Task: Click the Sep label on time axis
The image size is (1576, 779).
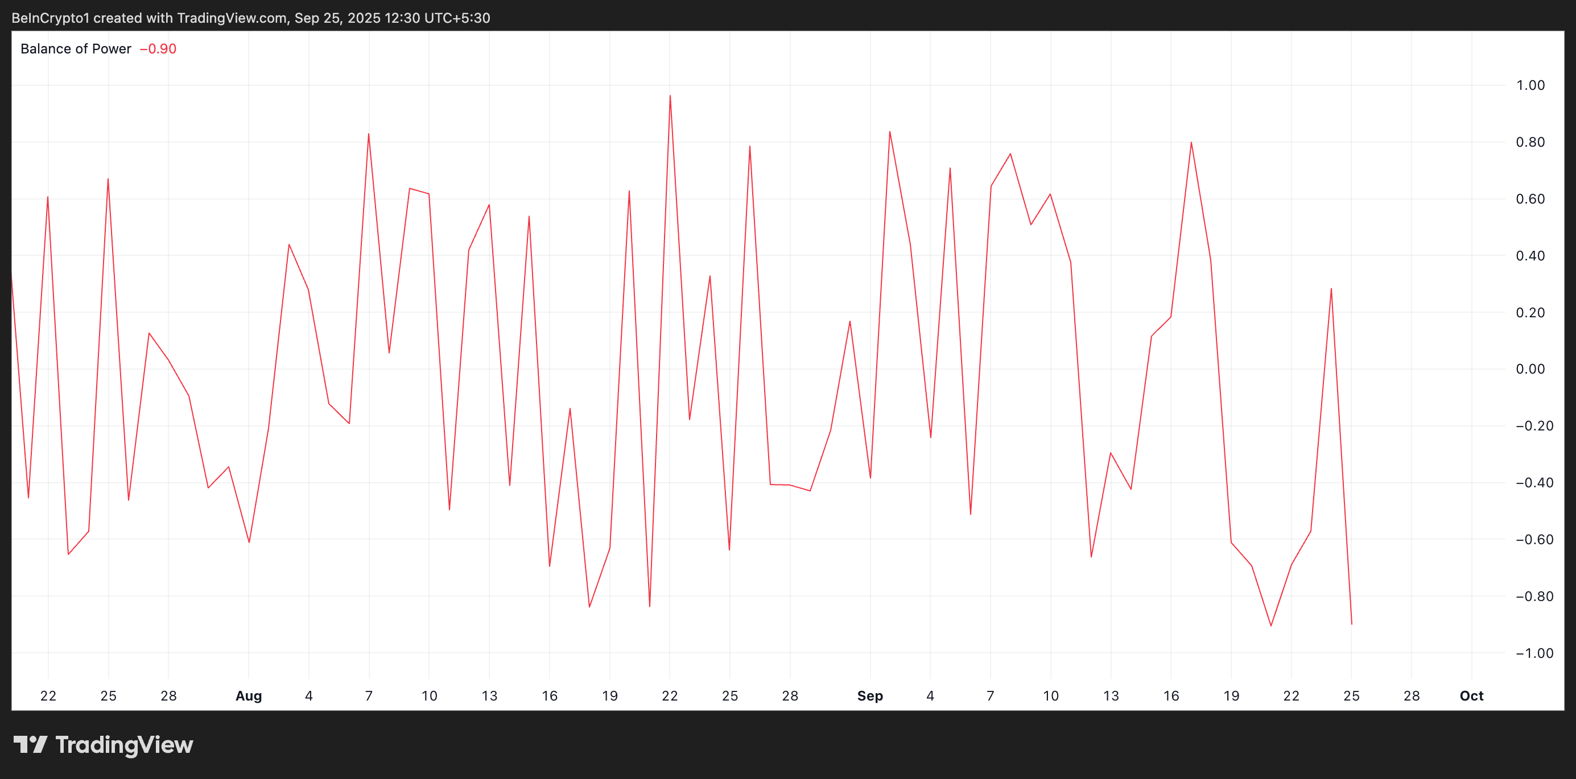Action: 869,696
